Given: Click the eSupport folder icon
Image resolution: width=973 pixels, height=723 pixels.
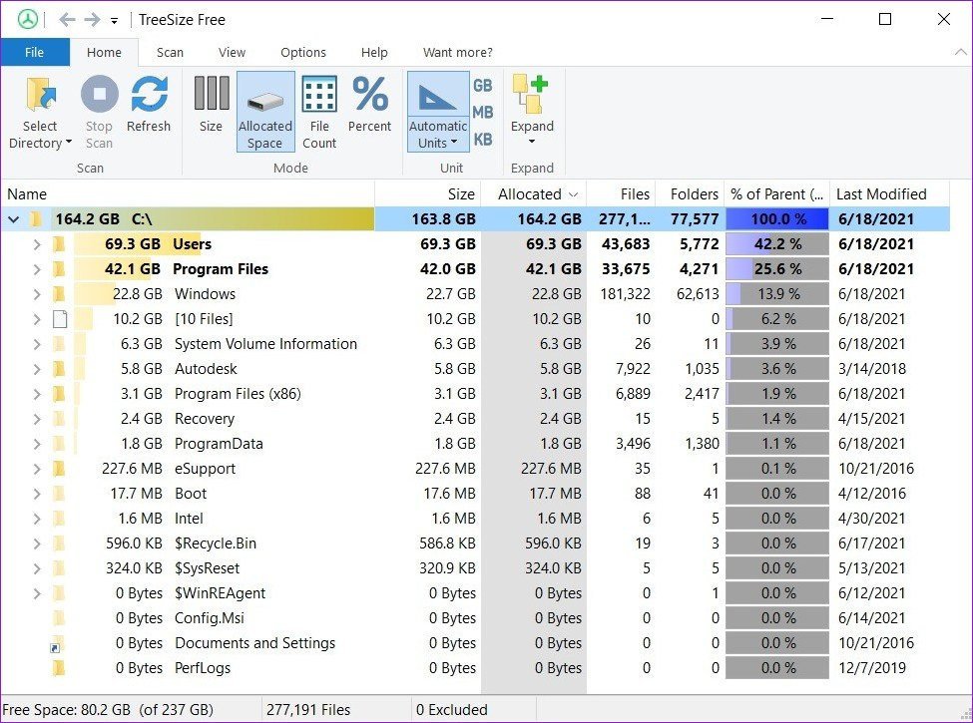Looking at the screenshot, I should pyautogui.click(x=59, y=469).
